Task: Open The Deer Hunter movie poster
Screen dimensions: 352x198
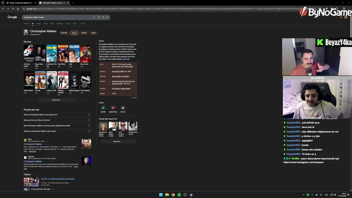Action: (x=29, y=54)
